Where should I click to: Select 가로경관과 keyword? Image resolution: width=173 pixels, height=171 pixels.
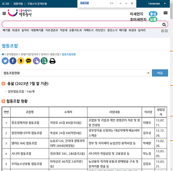[52, 30]
